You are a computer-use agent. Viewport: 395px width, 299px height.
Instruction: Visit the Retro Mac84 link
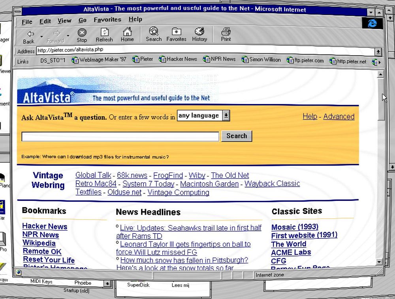coord(96,184)
